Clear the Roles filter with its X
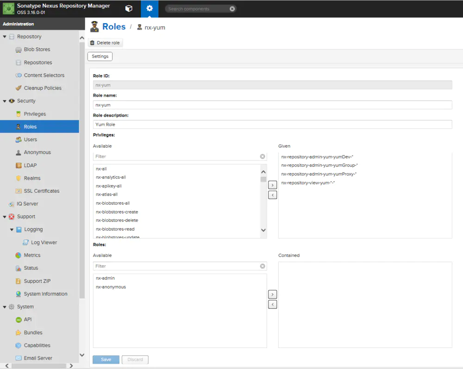Screen dimensions: 463x369 (263, 266)
